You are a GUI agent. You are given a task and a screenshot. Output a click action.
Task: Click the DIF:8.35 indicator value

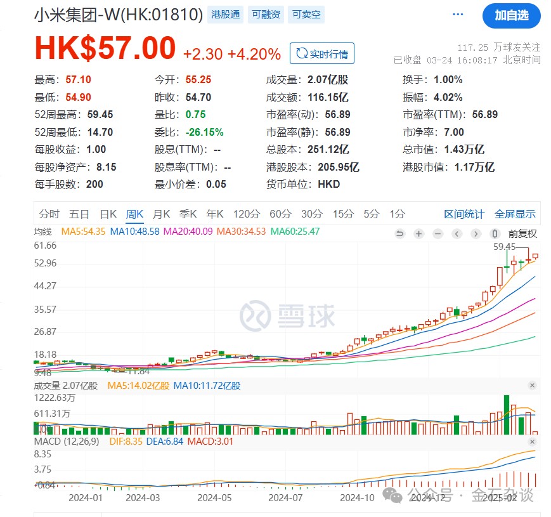click(126, 442)
